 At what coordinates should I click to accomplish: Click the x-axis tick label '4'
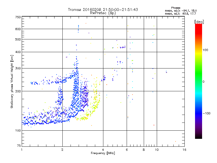click(103, 150)
